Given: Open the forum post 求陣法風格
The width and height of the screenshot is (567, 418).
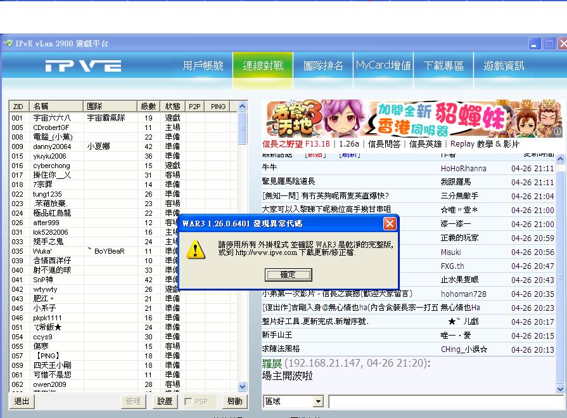Looking at the screenshot, I should [x=281, y=349].
